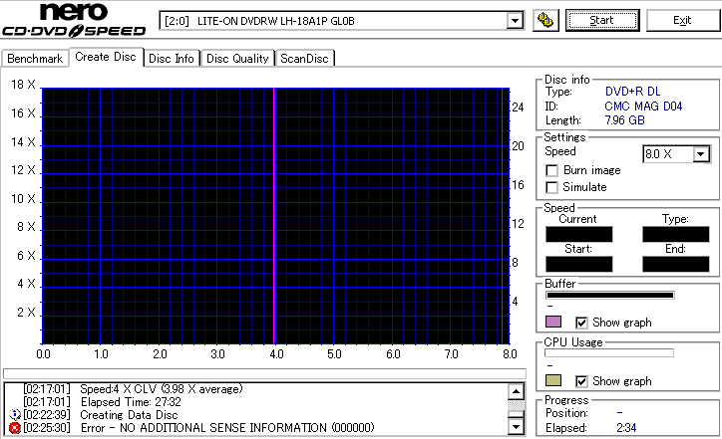Click the log scroll down arrow
Image resolution: width=722 pixels, height=439 pixels.
516,427
